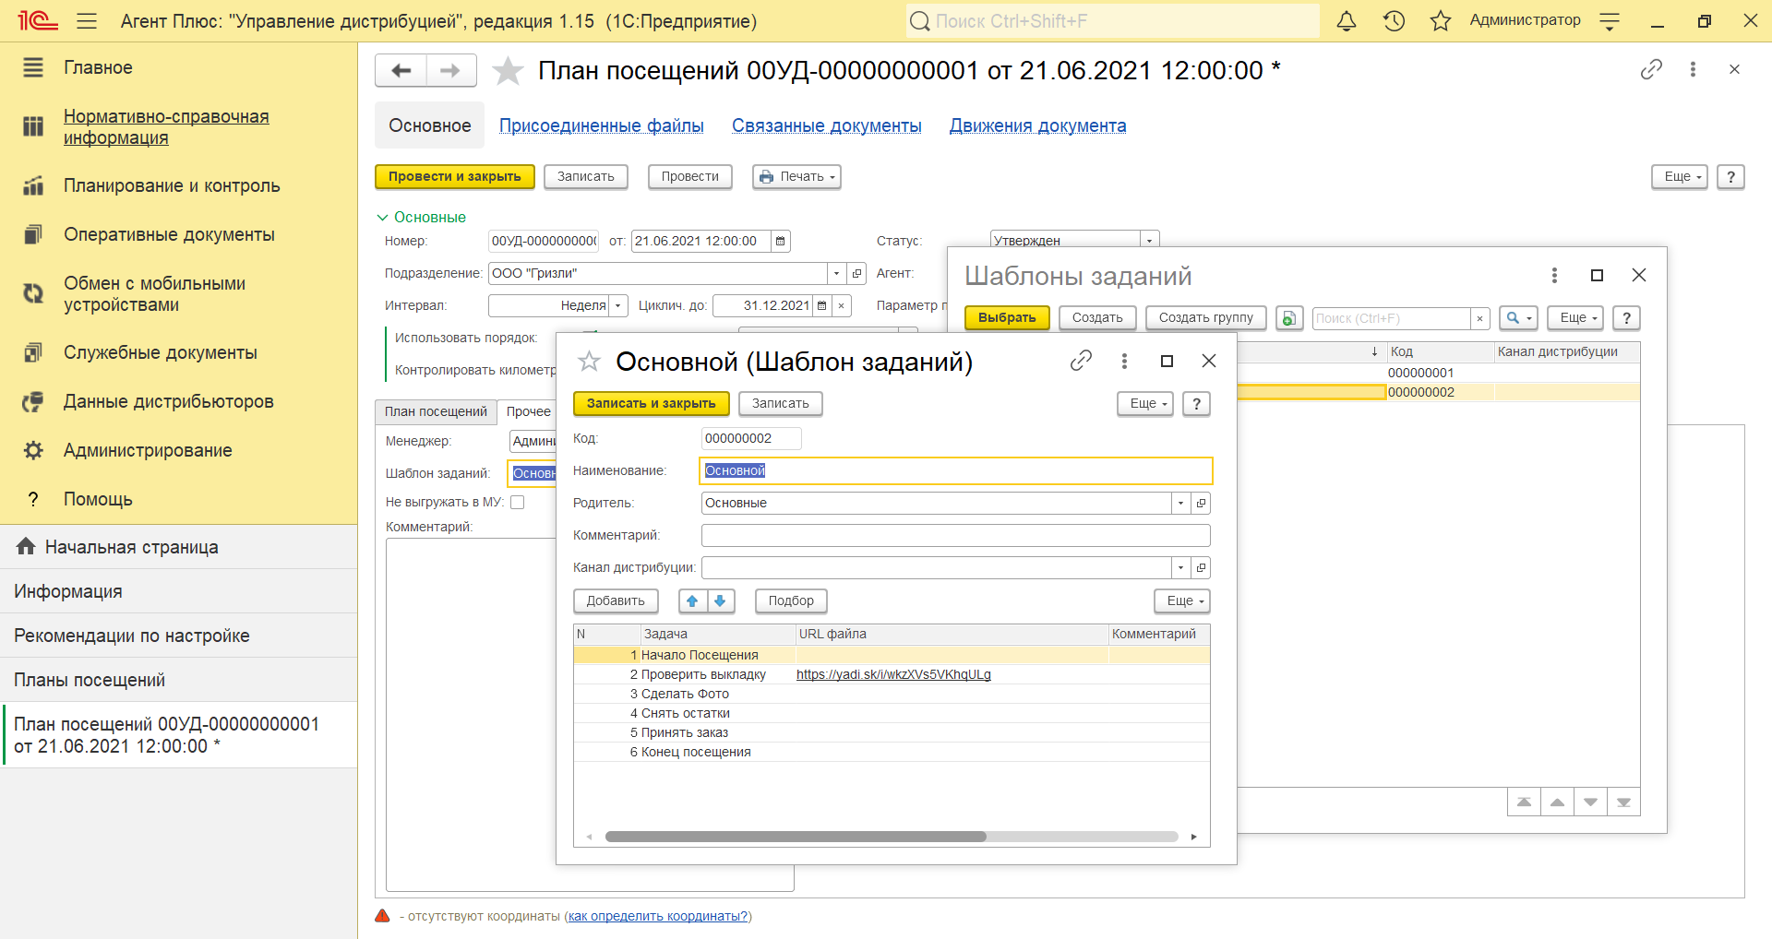
Task: Click favorites star in top bar
Action: pos(1440,21)
